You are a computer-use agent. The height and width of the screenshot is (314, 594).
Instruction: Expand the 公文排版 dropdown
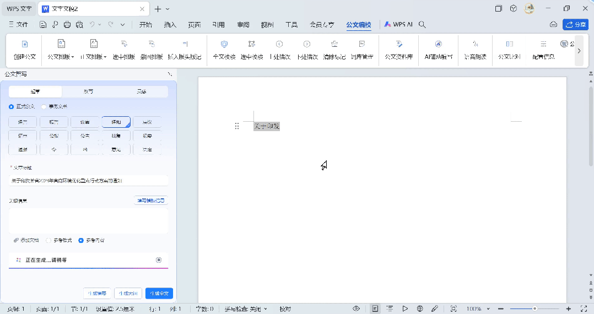72,57
